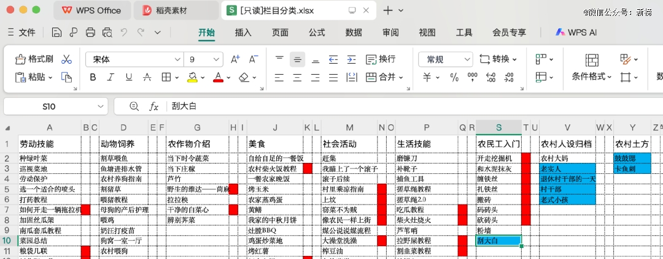Toggle align text left

(x=279, y=77)
